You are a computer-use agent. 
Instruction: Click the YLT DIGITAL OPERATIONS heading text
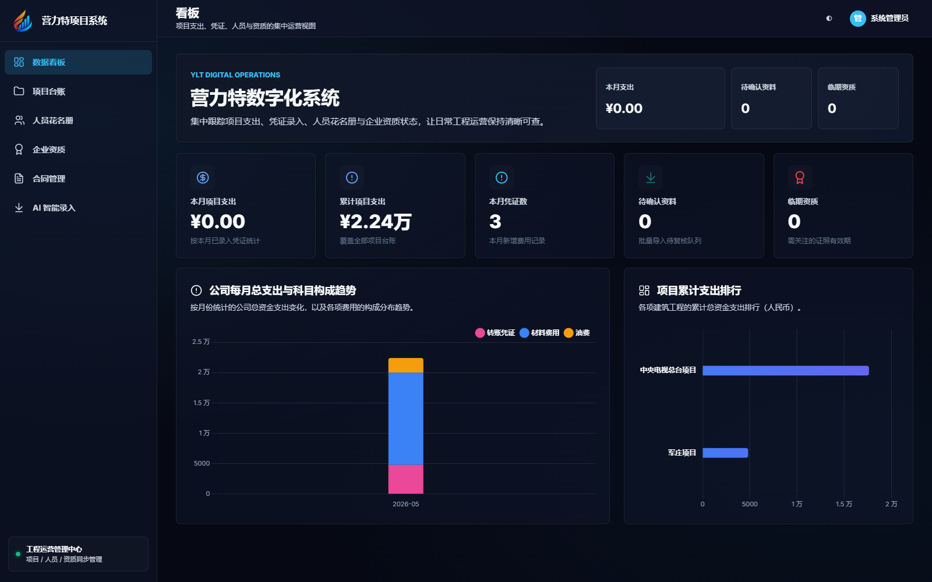[x=235, y=75]
